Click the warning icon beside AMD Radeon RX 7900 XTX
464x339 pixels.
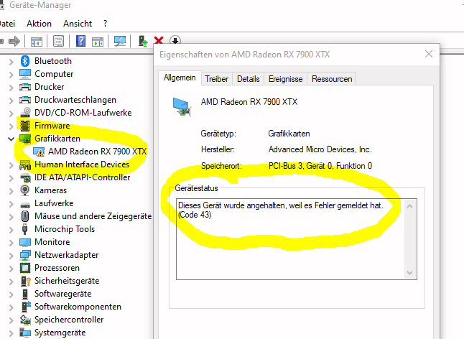(x=39, y=152)
